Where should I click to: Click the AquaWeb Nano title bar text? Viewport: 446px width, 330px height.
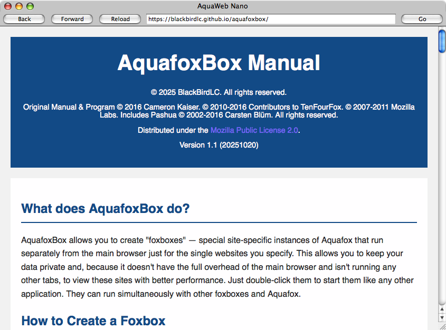coord(223,6)
